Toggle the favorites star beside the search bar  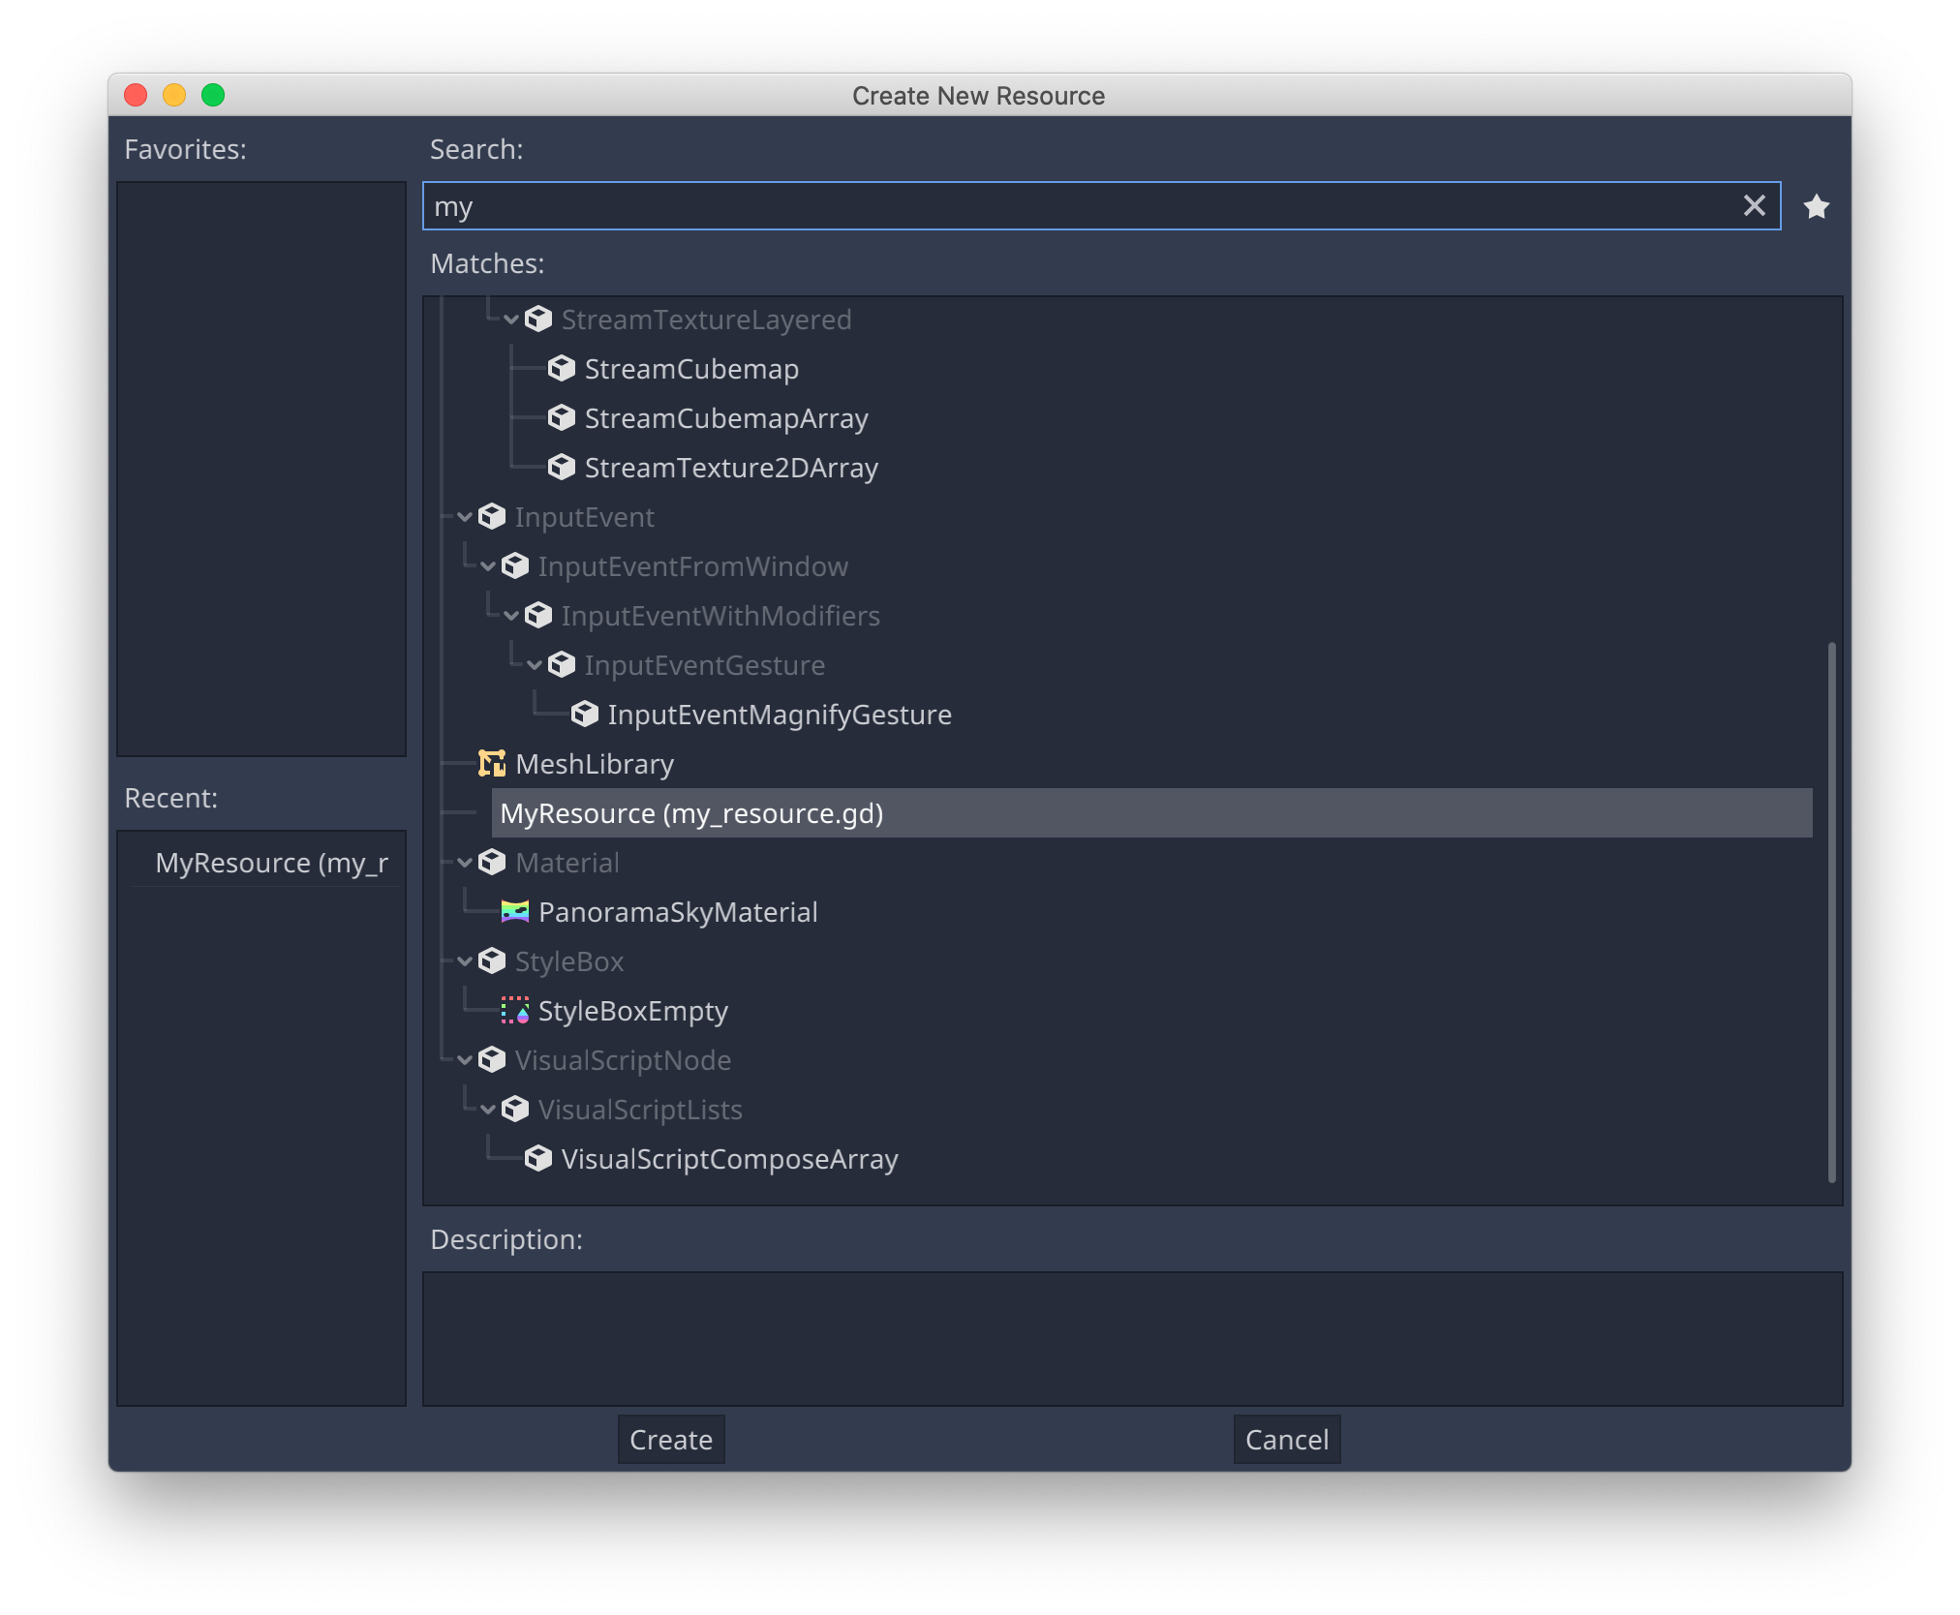click(x=1817, y=205)
